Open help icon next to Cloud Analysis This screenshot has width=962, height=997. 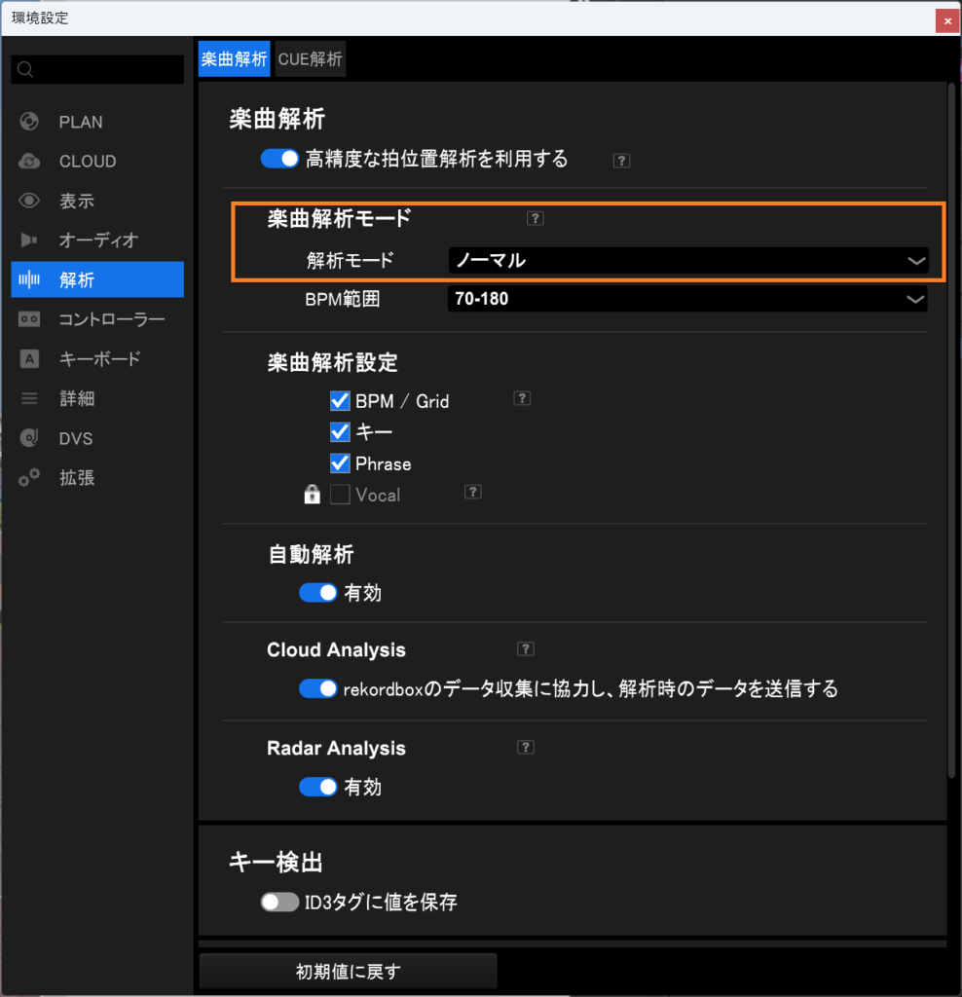click(x=526, y=649)
